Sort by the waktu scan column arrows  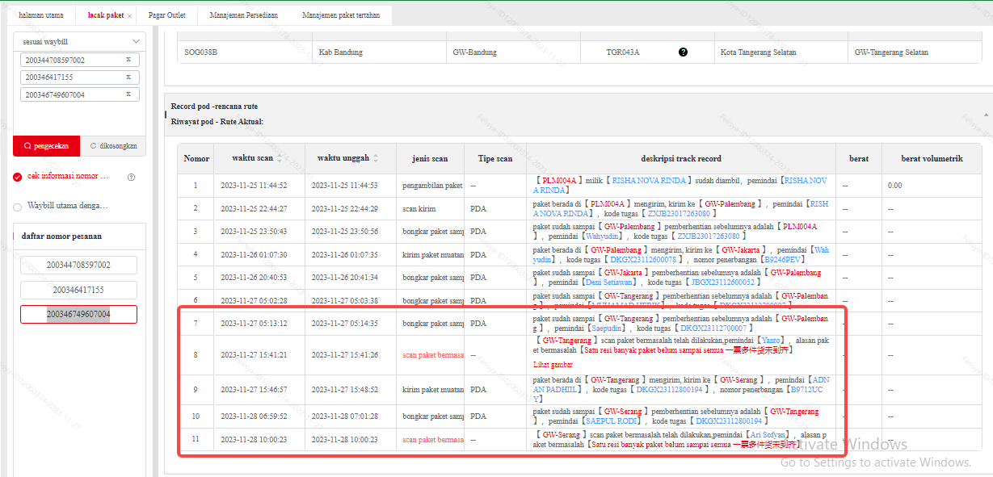(x=280, y=159)
